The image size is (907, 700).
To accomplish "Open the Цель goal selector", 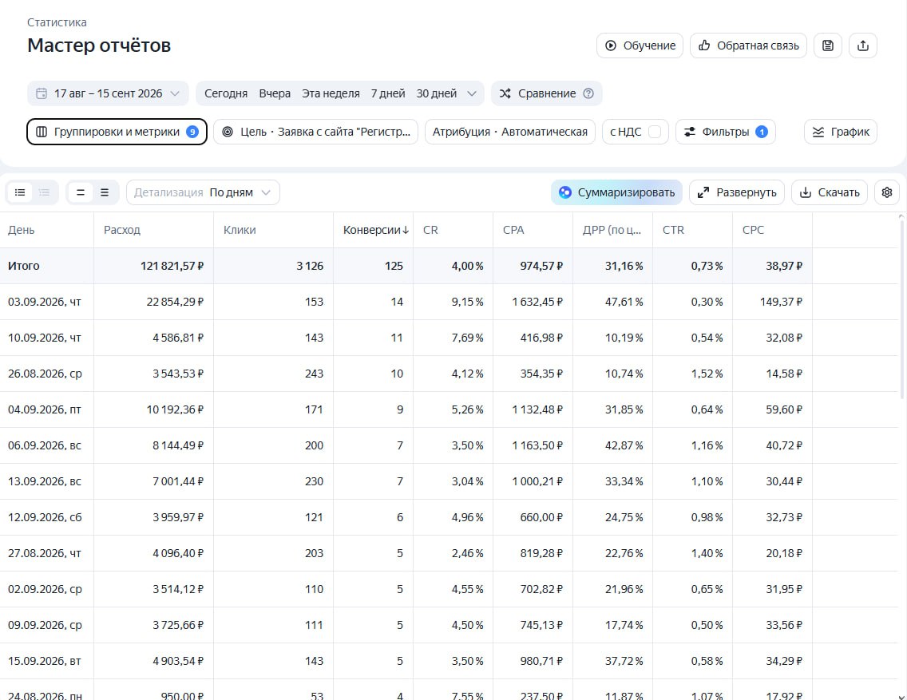I will point(316,132).
